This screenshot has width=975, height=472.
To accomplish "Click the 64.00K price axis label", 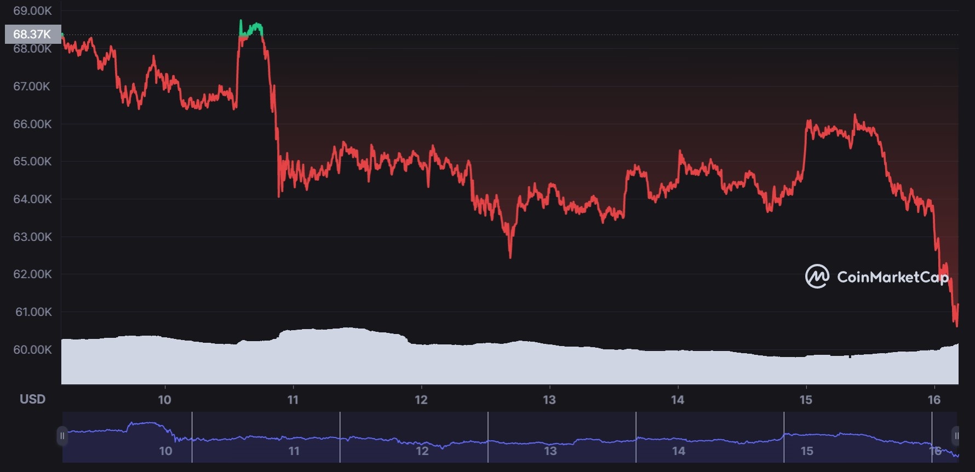I will [x=32, y=199].
